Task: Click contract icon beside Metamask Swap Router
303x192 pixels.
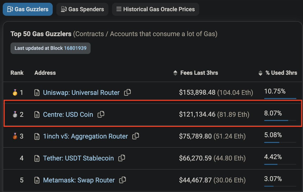Action: coord(37,180)
